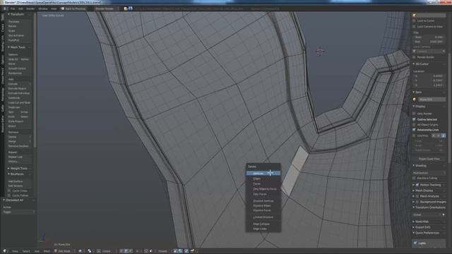
Task: Choose Limited Dissolve in Delete menu
Action: [263, 217]
